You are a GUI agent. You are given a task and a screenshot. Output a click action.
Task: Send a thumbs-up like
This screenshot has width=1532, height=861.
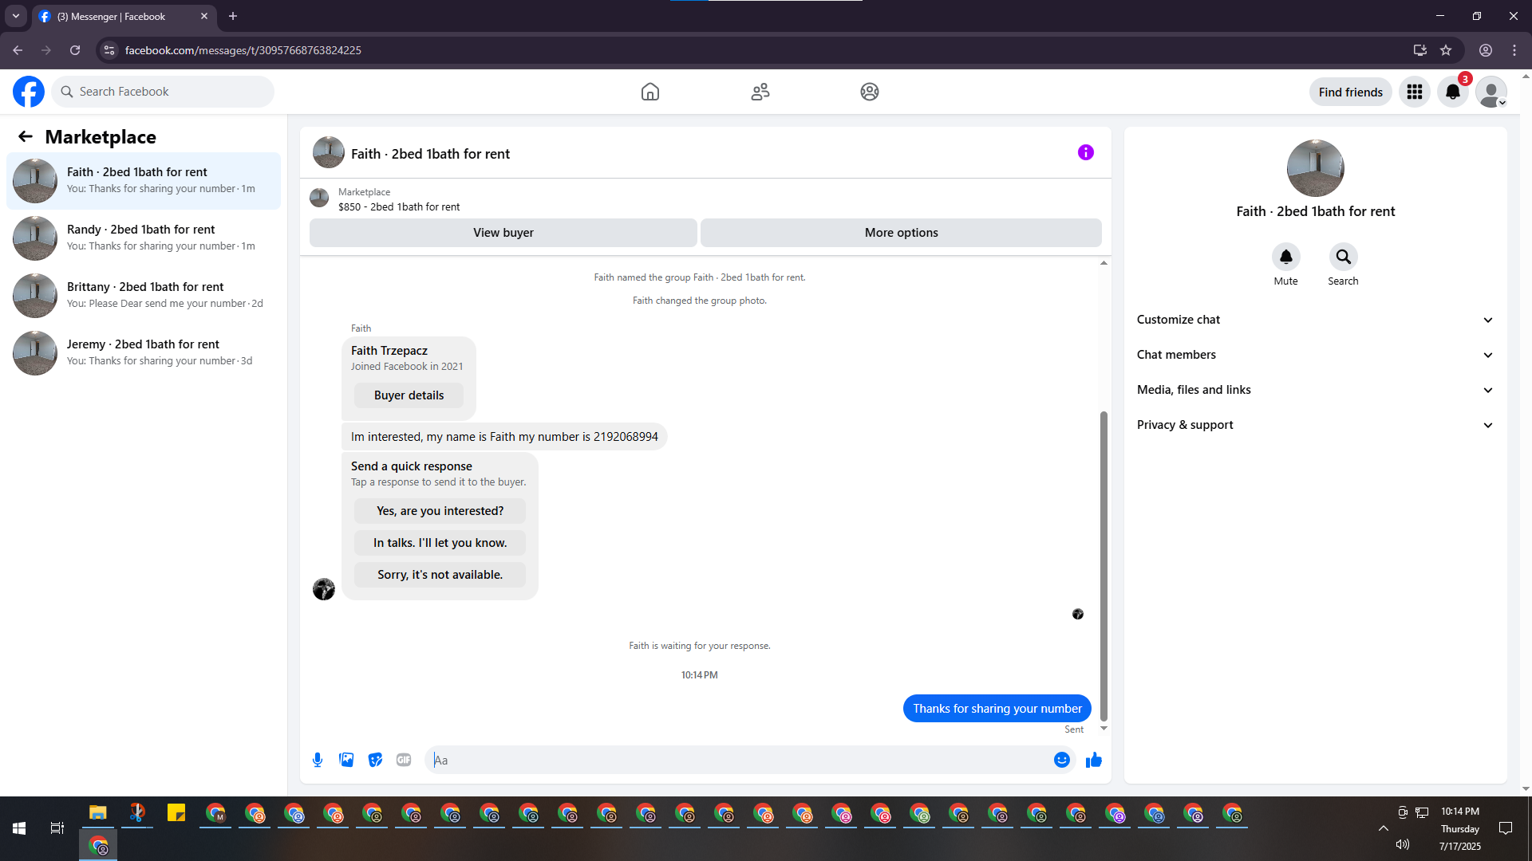[x=1094, y=760]
